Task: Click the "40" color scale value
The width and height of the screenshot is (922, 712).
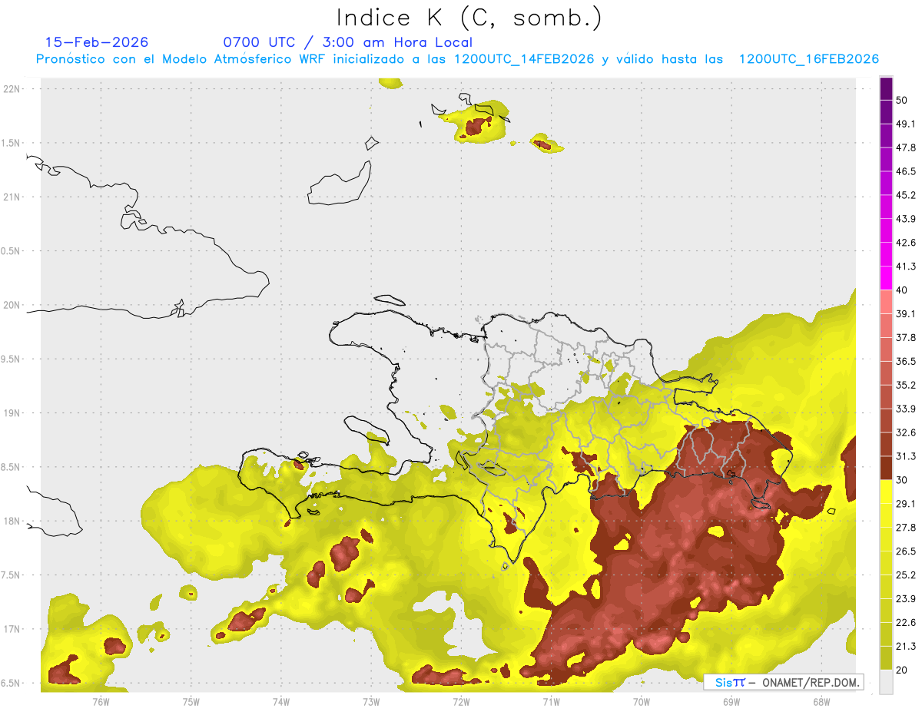Action: [902, 291]
